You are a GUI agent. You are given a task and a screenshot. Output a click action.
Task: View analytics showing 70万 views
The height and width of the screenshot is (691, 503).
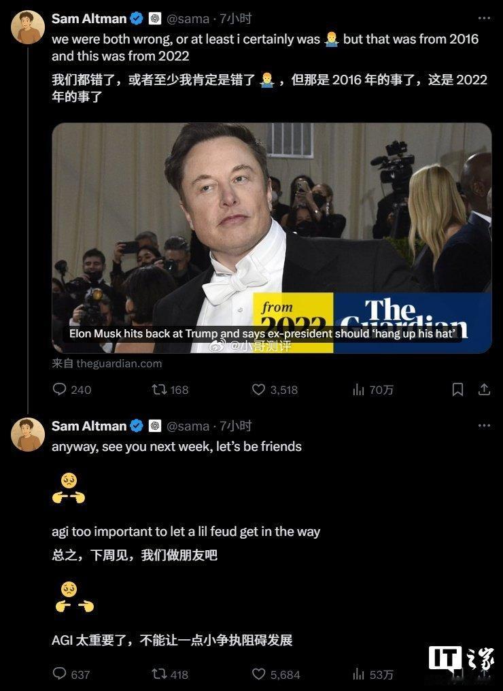click(x=372, y=390)
